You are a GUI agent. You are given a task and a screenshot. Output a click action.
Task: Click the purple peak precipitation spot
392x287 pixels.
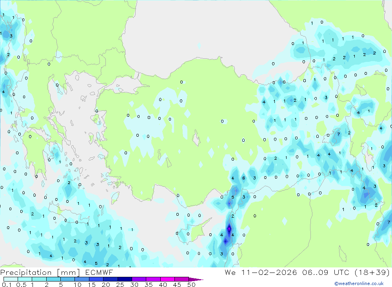(x=229, y=229)
